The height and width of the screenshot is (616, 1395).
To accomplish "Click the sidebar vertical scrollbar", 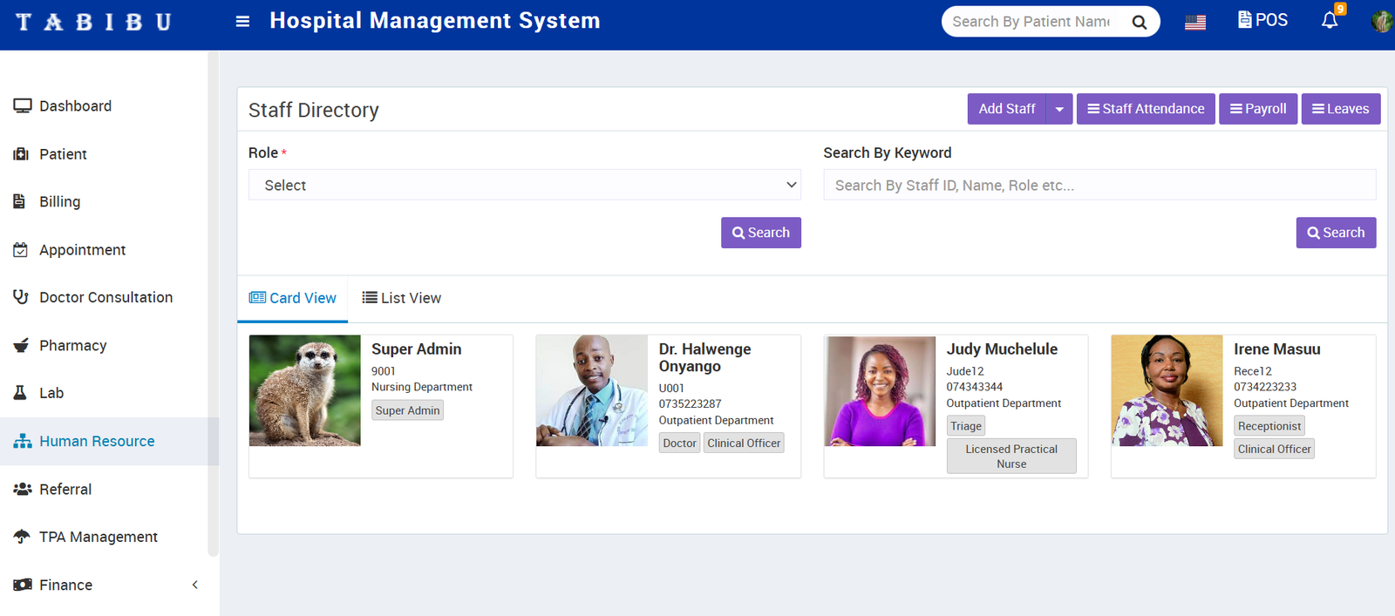I will [213, 305].
